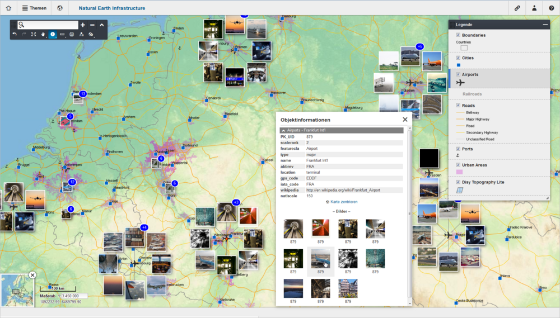Screen dimensions: 560x318
Task: Open the help question mark icon
Action: point(551,8)
